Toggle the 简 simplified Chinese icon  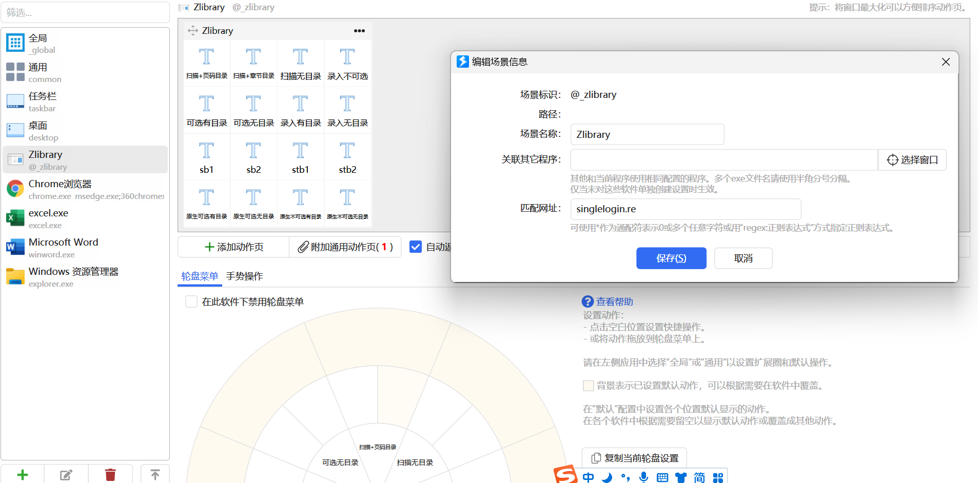point(699,477)
